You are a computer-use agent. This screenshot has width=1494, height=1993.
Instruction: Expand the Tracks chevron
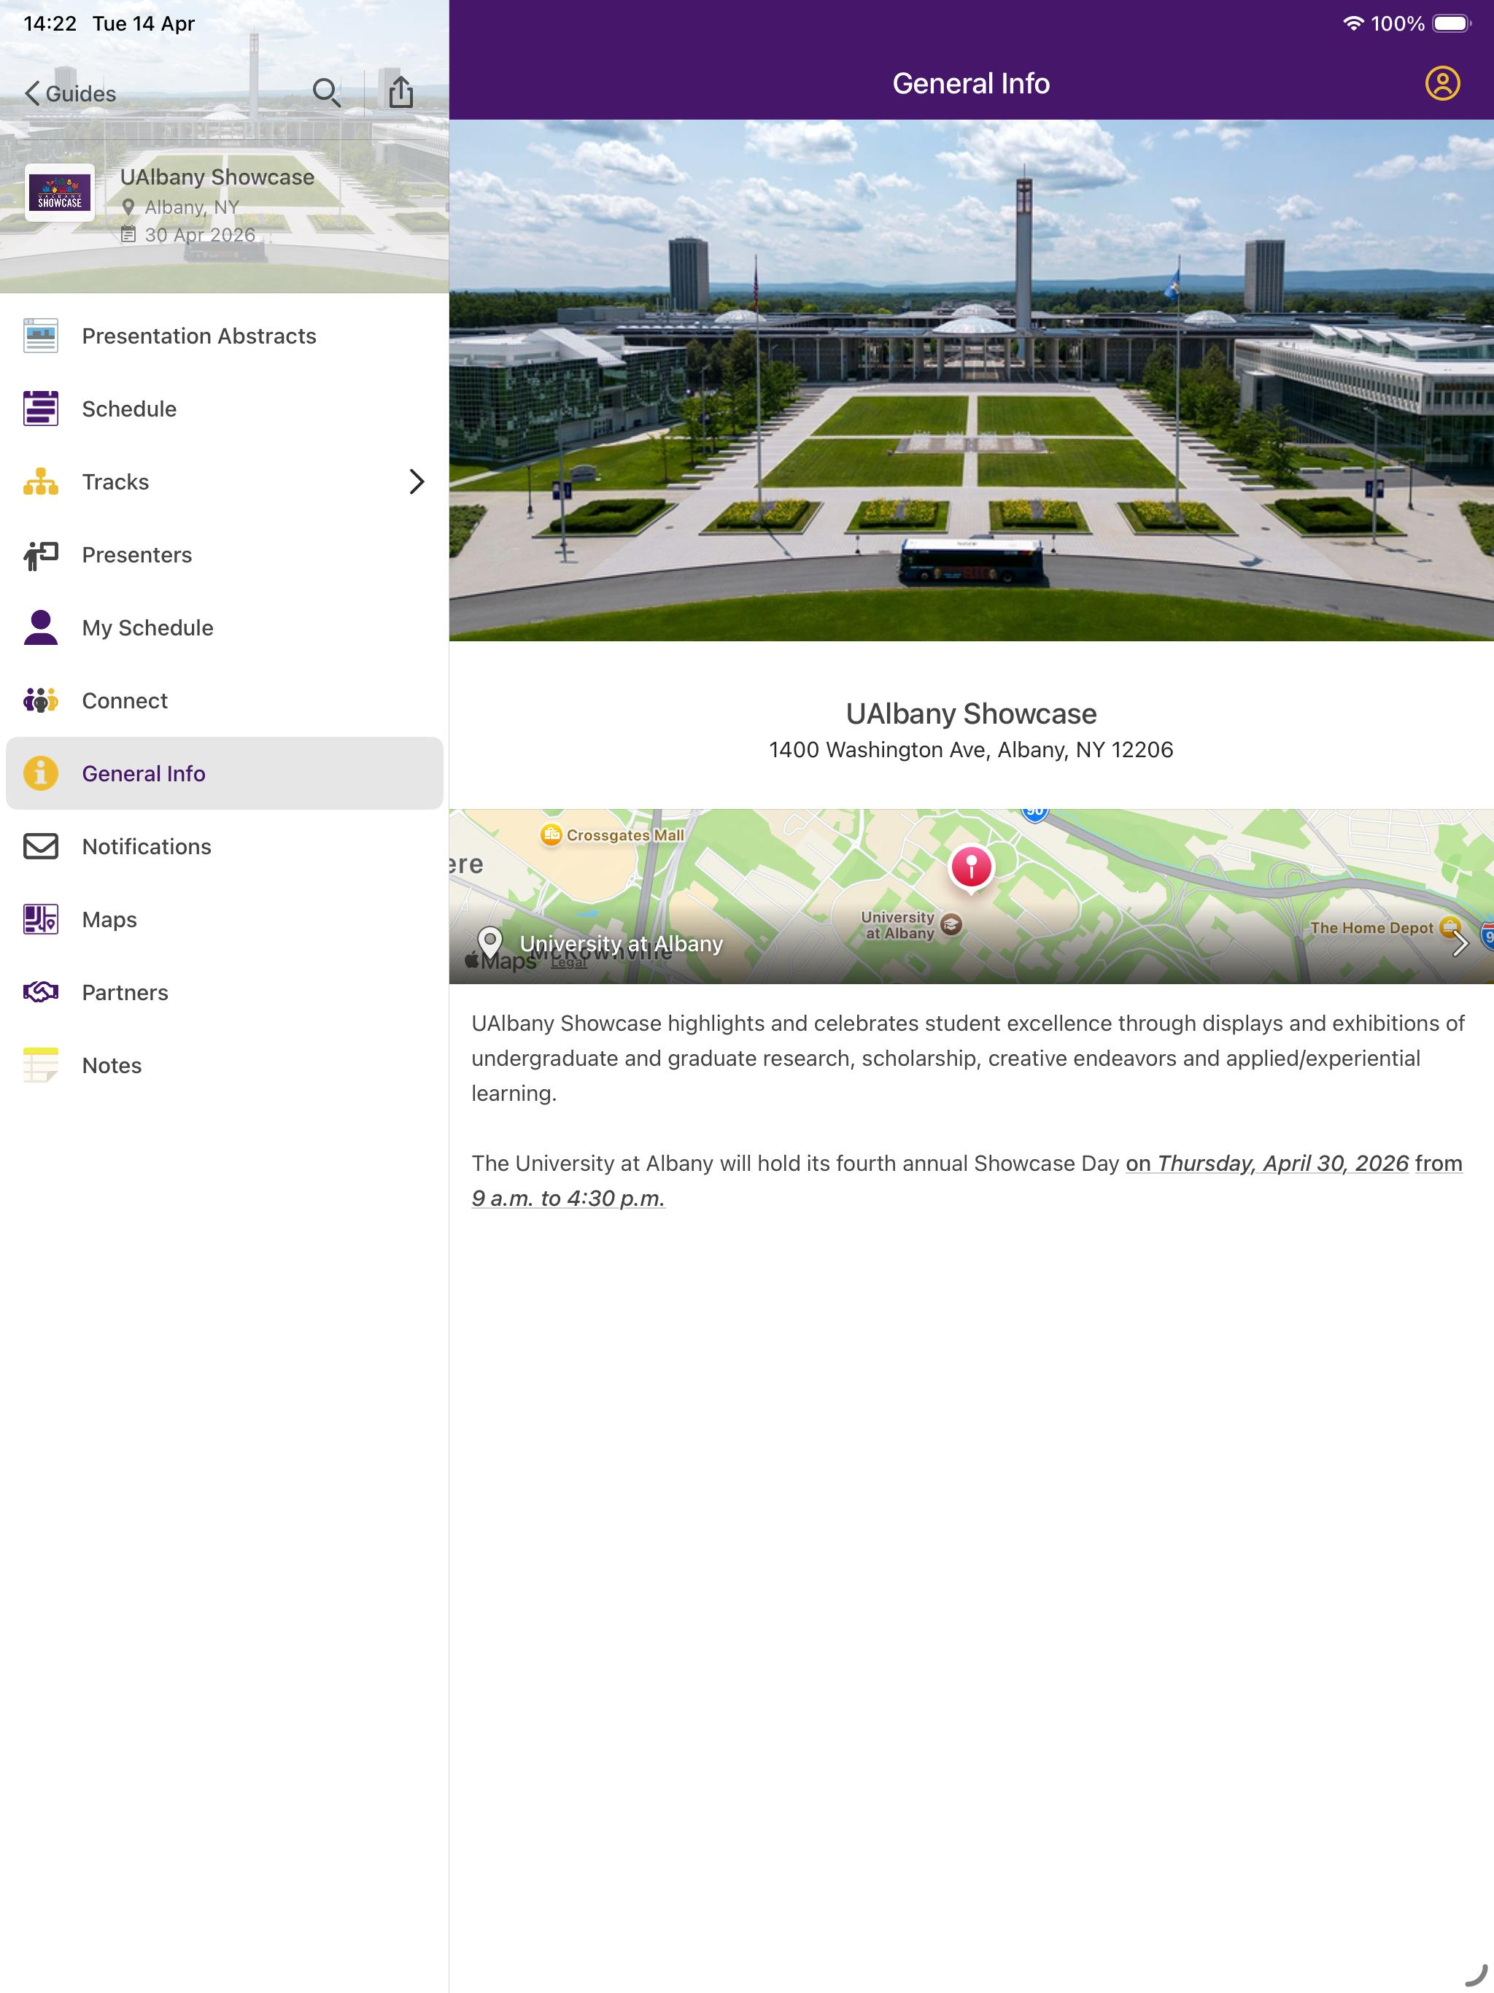417,482
